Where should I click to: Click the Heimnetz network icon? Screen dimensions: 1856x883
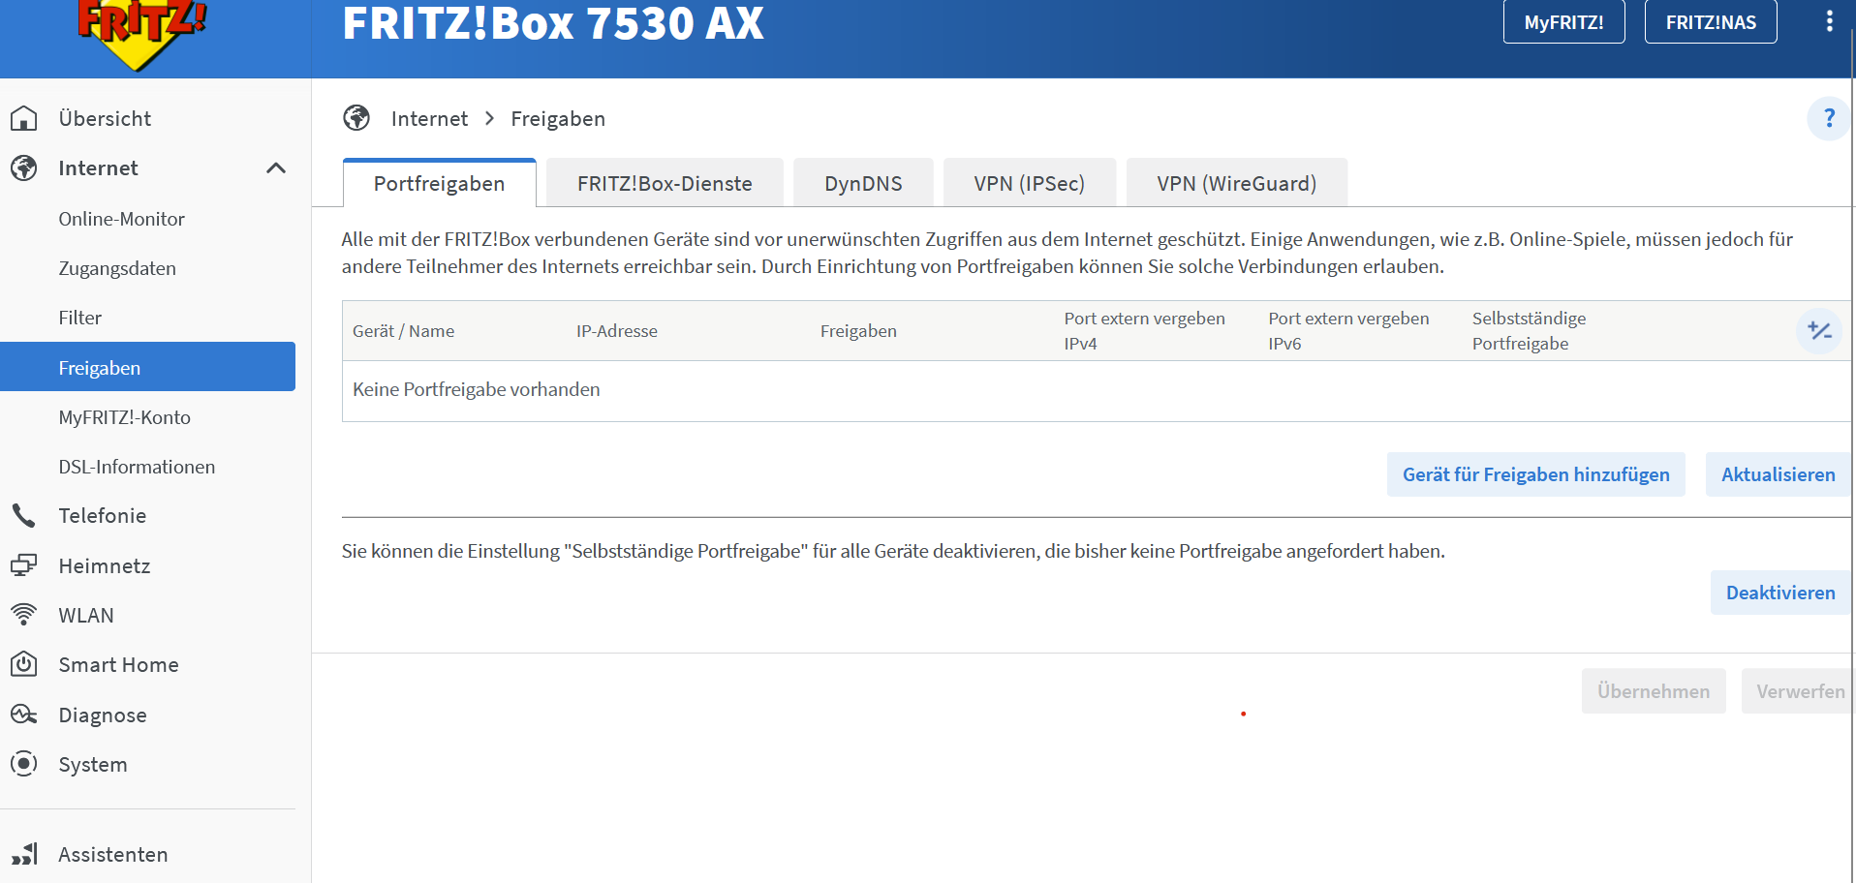coord(24,565)
